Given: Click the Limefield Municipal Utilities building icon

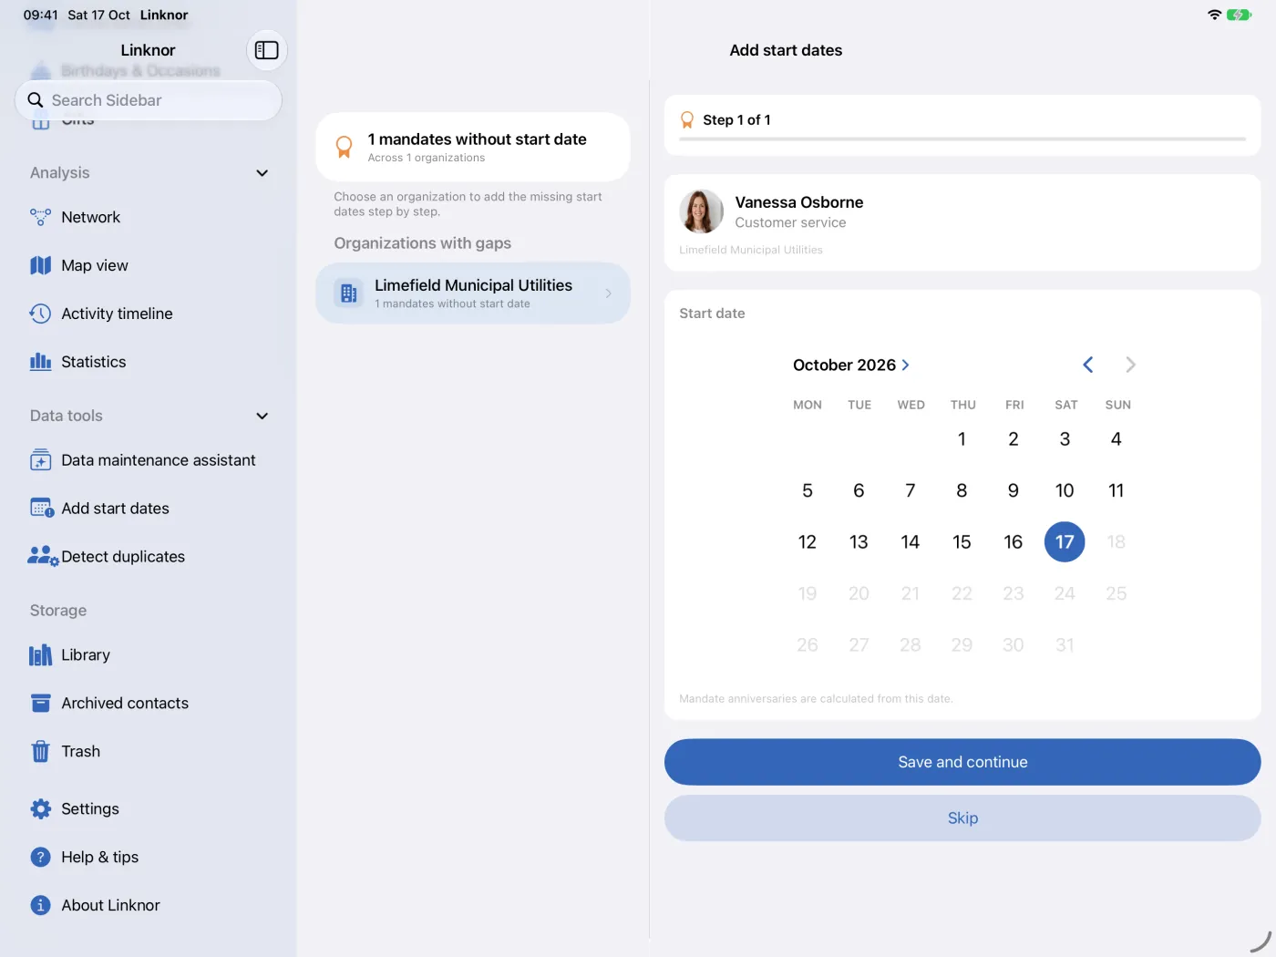Looking at the screenshot, I should pos(348,293).
